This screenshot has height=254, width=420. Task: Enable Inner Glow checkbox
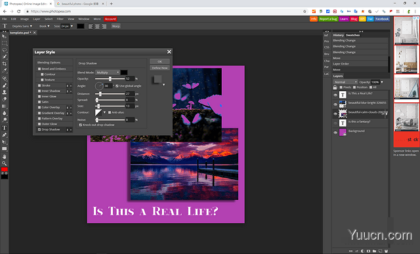tap(39, 96)
